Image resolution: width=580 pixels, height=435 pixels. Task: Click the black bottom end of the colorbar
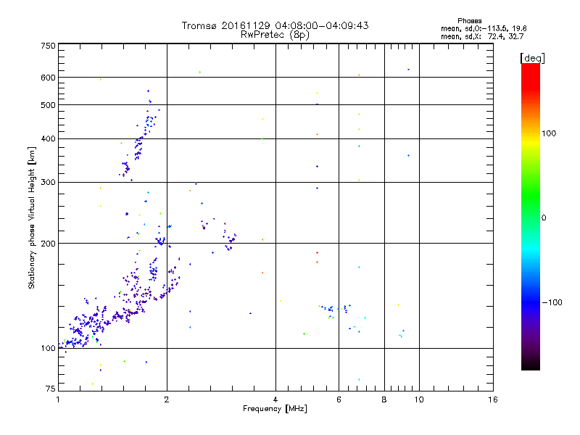531,365
